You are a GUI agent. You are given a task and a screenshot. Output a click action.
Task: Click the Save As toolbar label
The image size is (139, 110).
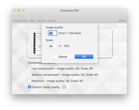click(x=52, y=21)
